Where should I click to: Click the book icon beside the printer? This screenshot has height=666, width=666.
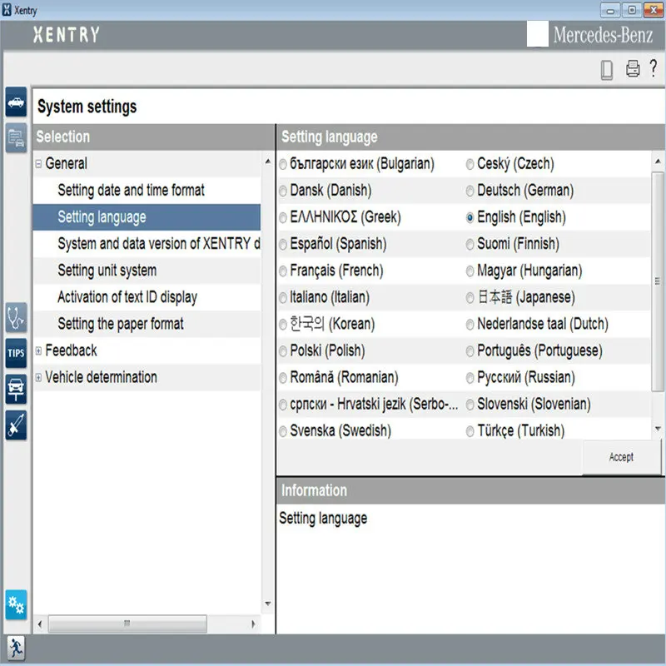point(607,70)
